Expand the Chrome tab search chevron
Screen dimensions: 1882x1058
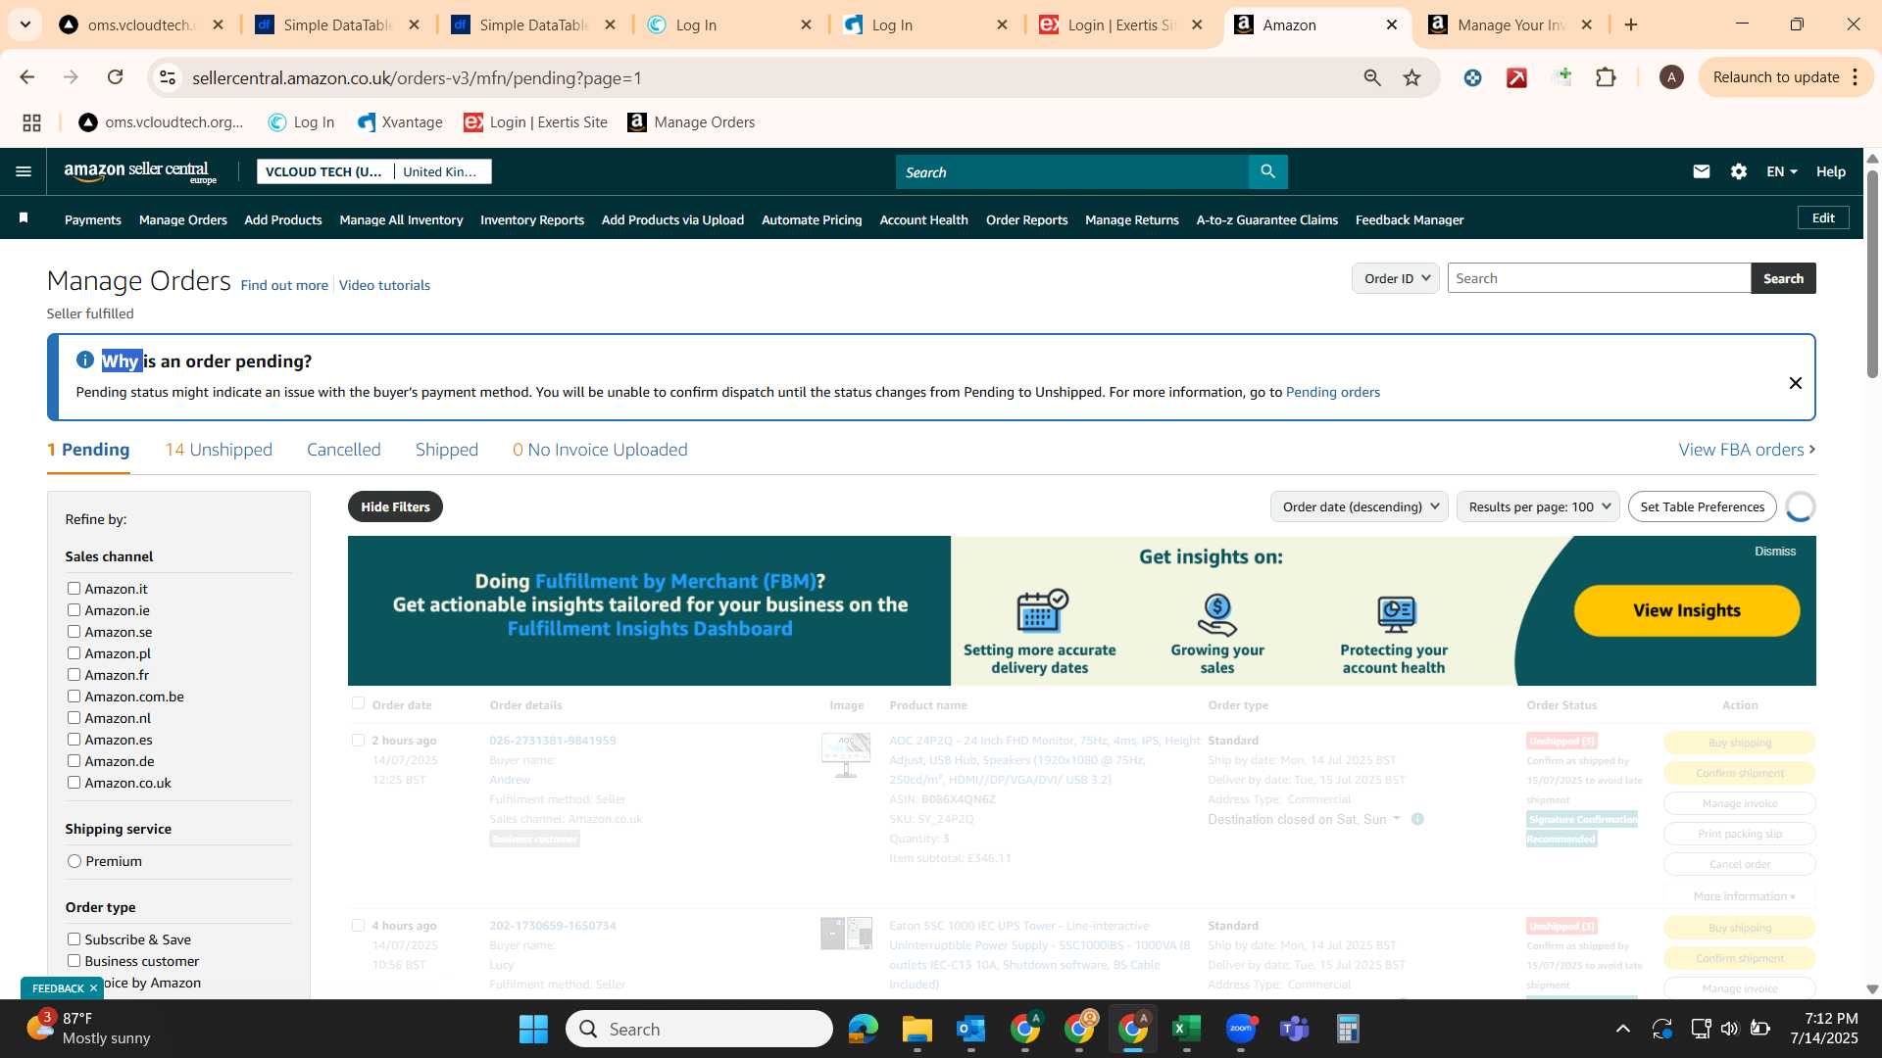click(25, 24)
